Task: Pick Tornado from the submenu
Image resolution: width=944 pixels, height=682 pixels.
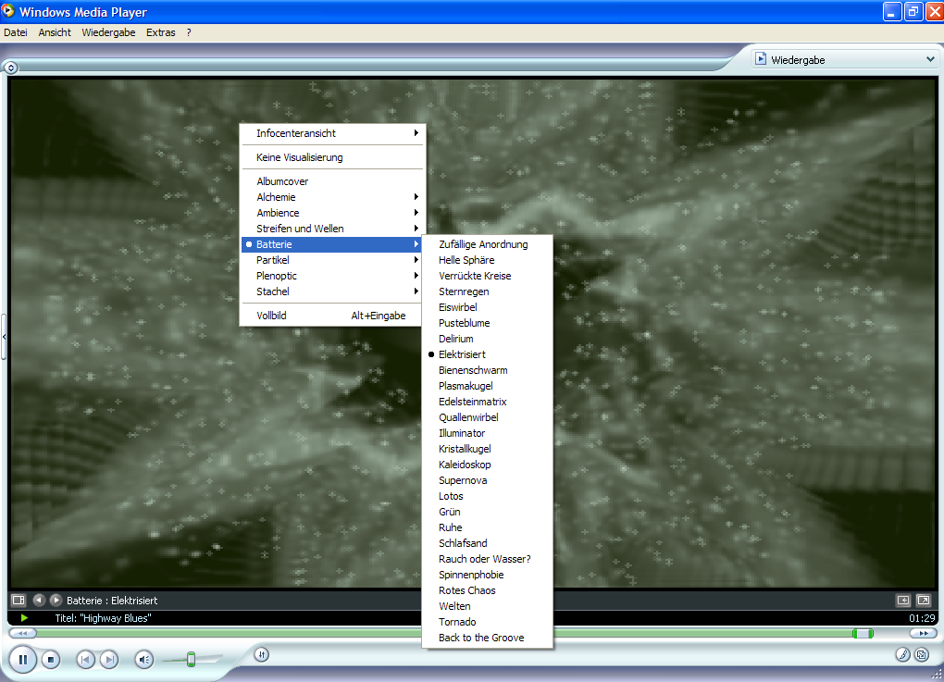Action: click(x=487, y=621)
